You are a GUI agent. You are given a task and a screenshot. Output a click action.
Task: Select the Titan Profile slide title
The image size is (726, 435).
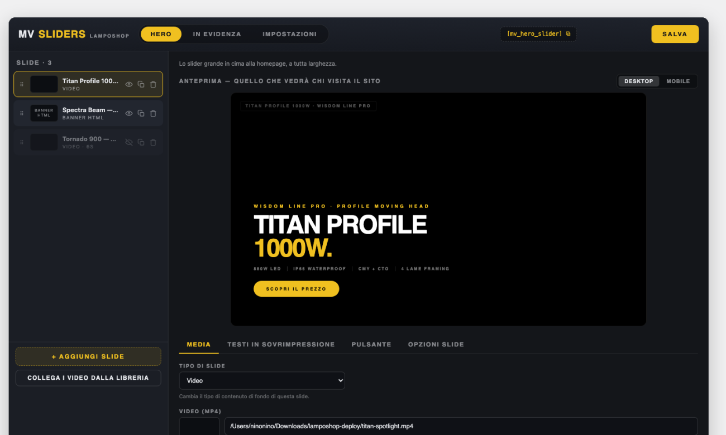90,81
